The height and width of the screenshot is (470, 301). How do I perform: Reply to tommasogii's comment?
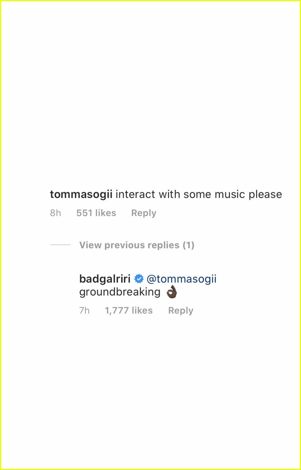coord(143,213)
